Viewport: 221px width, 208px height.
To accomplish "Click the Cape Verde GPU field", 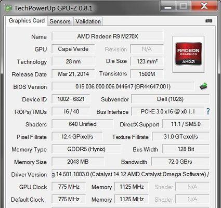I will [73, 49].
